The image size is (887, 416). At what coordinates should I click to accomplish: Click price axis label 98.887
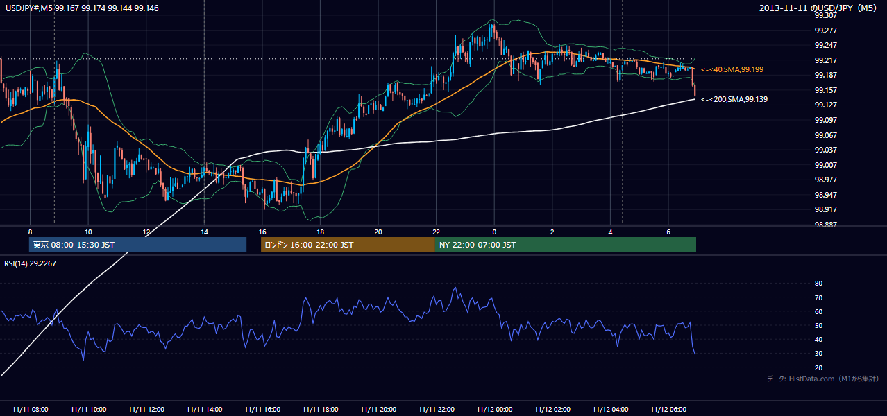point(825,225)
